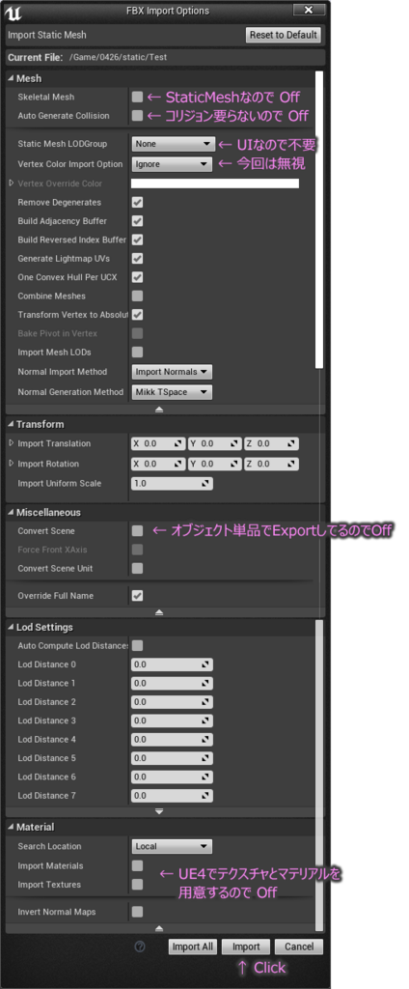Uncheck Build Adjacency Buffer
Screen dimensions: 409x989
tap(137, 221)
